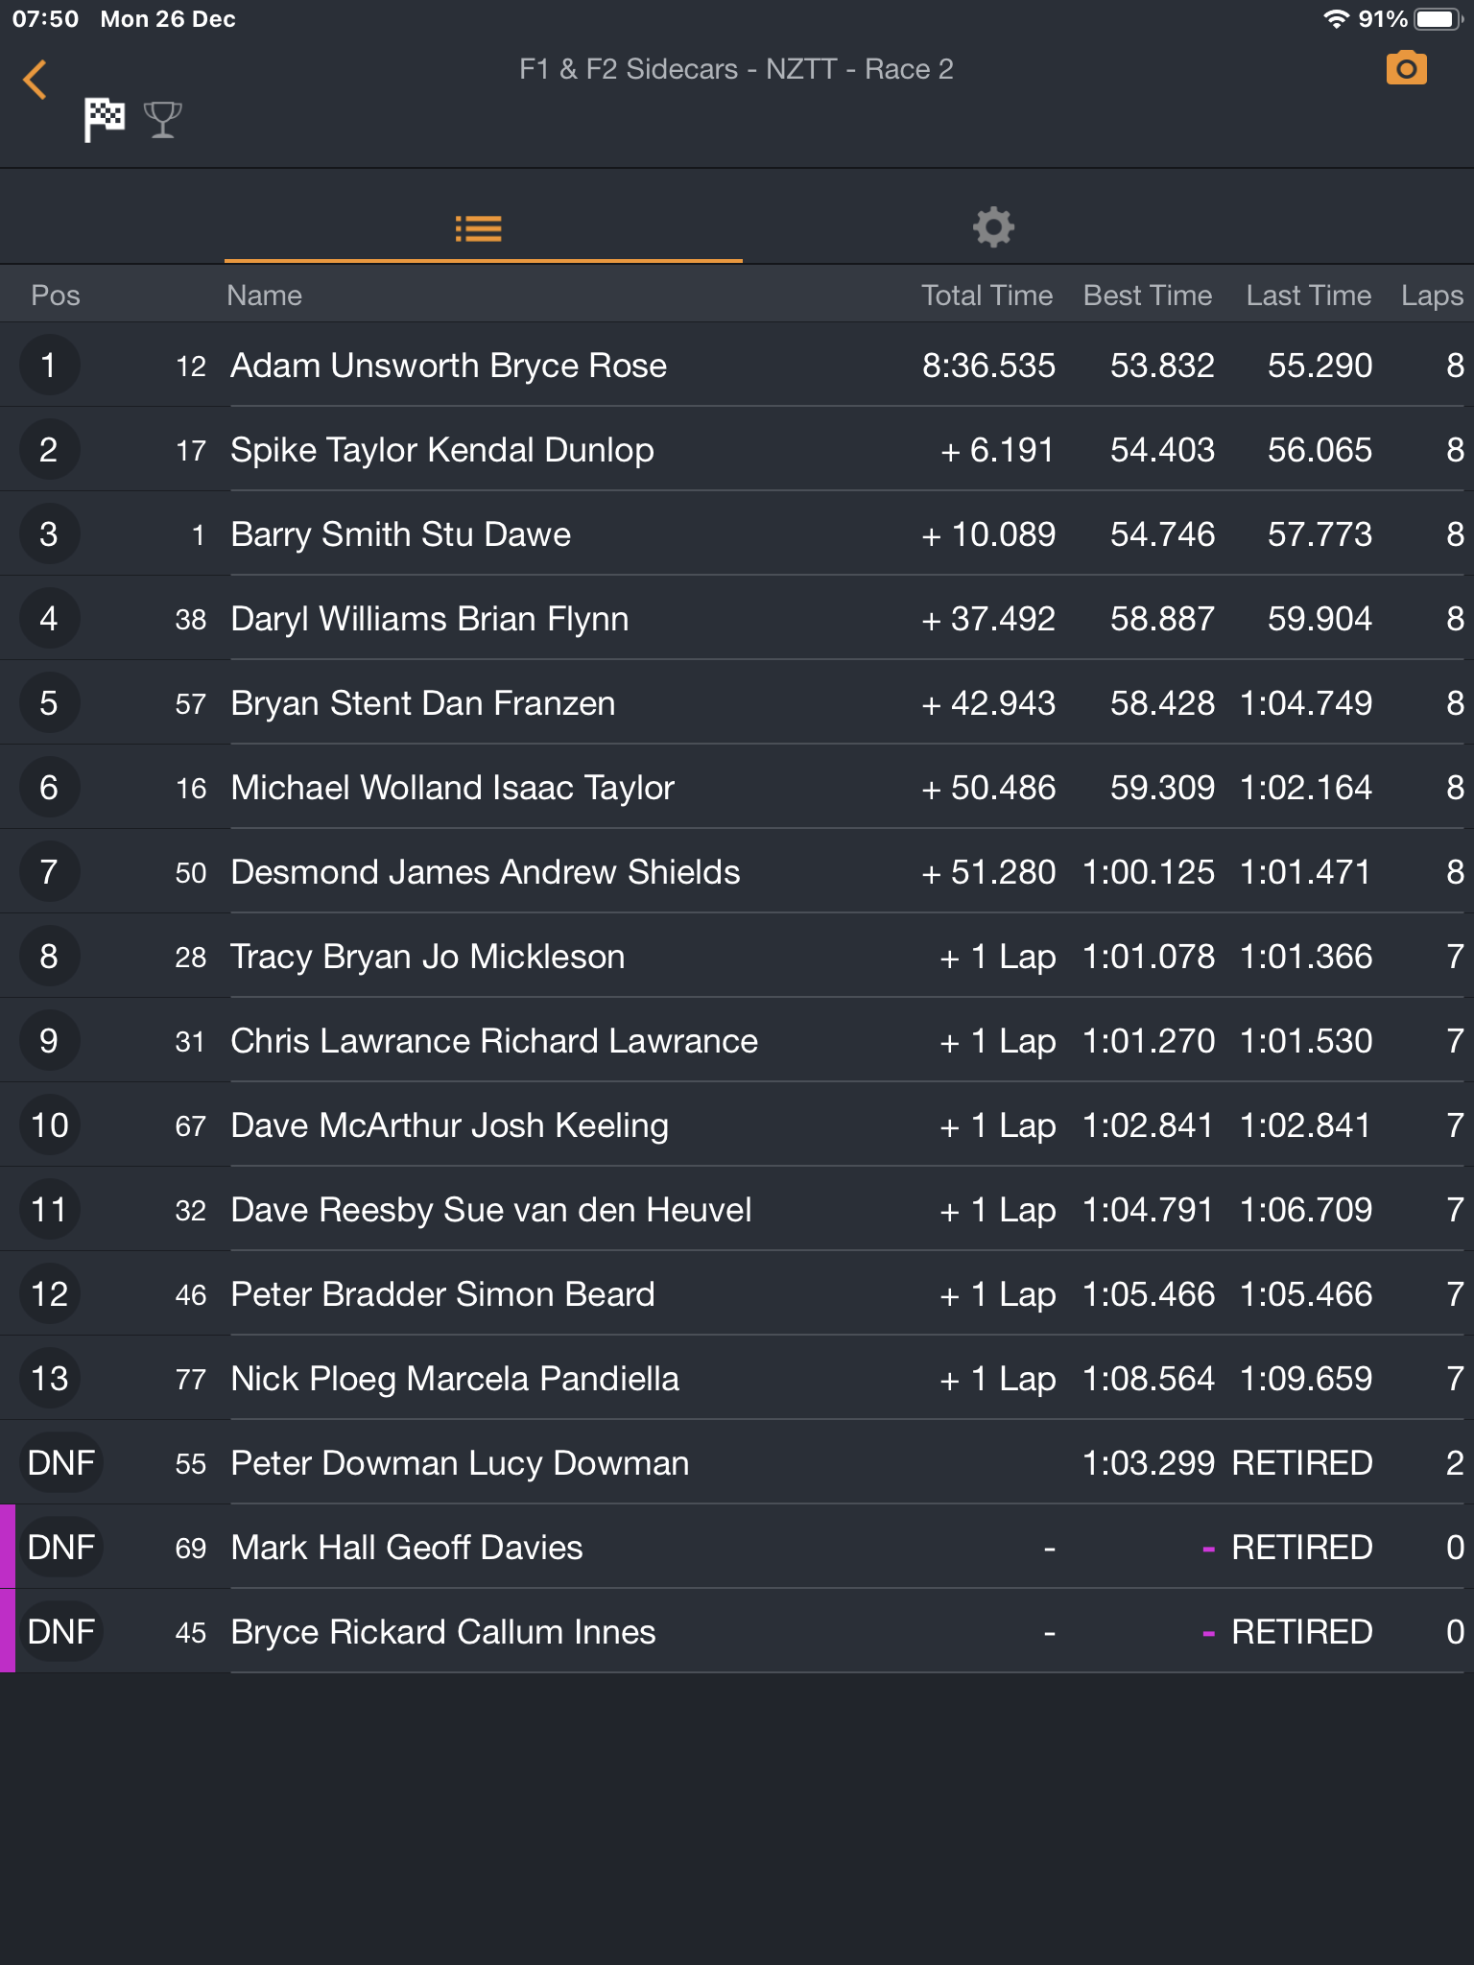Tap the position 13 badge for Nick Ploeg
Viewport: 1474px width, 1965px height.
[49, 1379]
